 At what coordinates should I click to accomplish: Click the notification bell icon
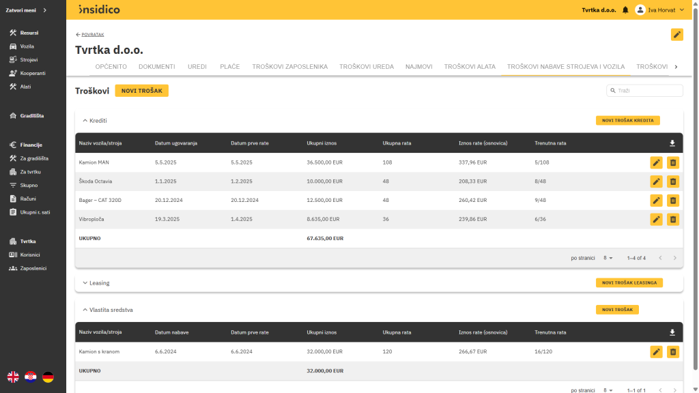[x=625, y=10]
